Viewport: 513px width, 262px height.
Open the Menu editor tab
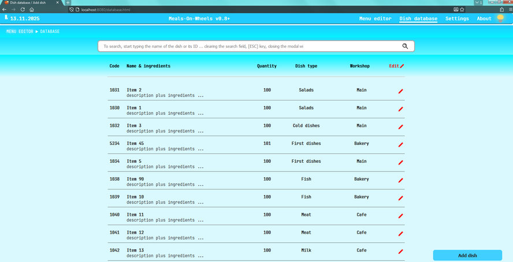375,19
